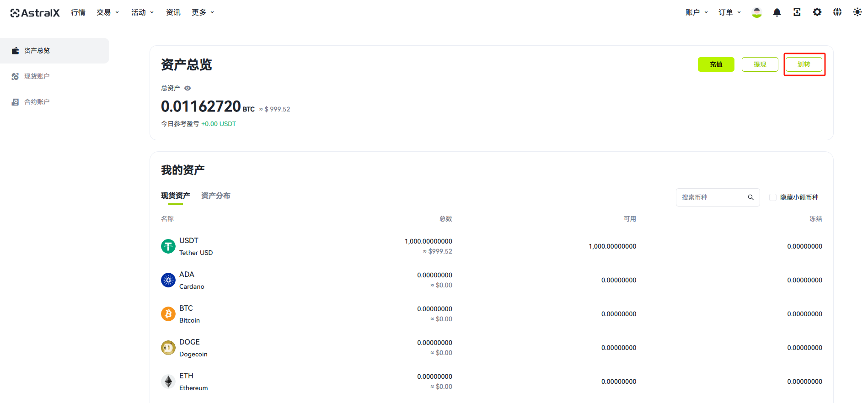Click the USDT available amount 1,000.00000000
The height and width of the screenshot is (403, 868).
tap(612, 246)
